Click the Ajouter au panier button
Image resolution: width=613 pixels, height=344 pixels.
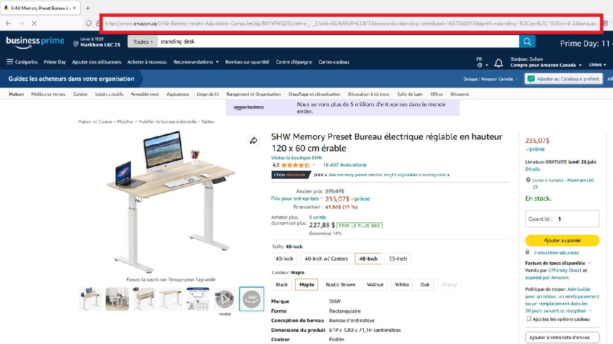562,241
